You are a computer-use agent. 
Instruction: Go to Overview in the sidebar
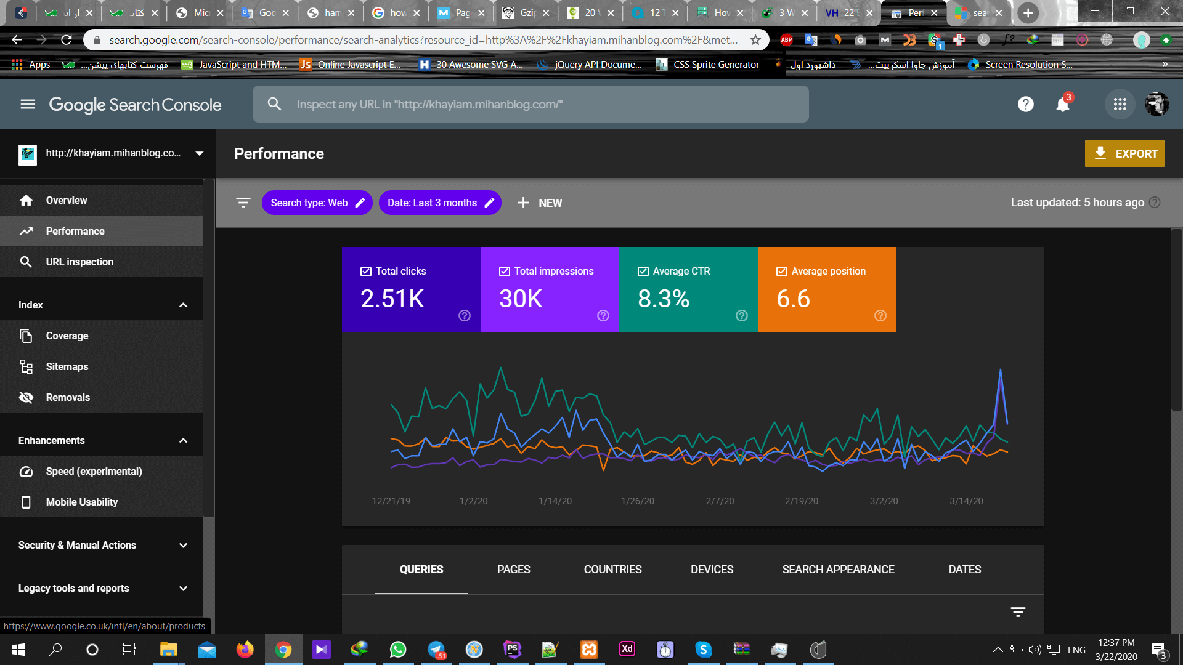[x=101, y=200]
